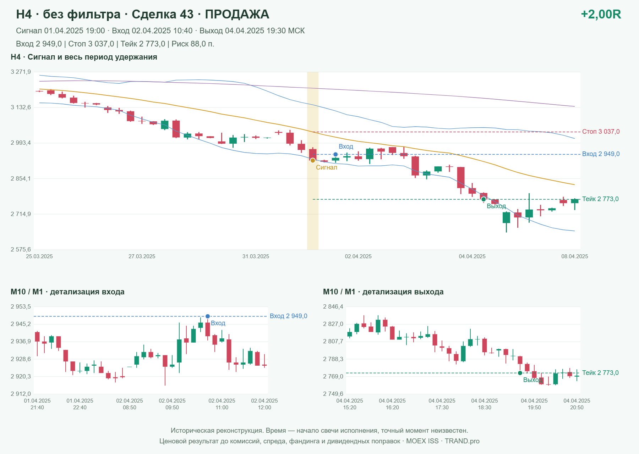The image size is (639, 454).
Task: Click the '2 912,0' label on the entry chart axis
Action: tap(21, 394)
